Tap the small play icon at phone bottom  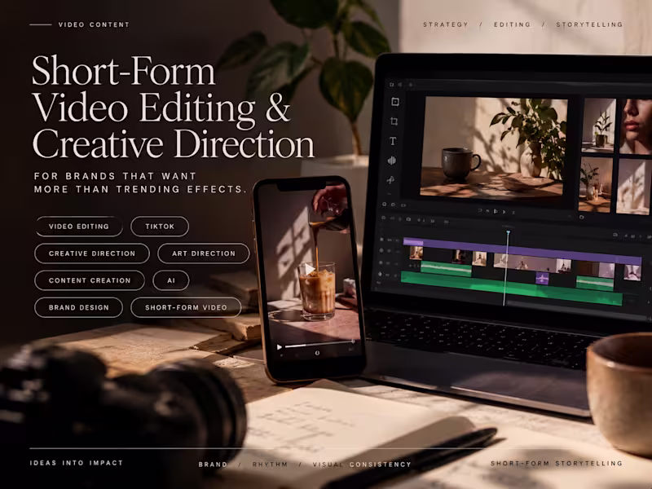[x=280, y=347]
